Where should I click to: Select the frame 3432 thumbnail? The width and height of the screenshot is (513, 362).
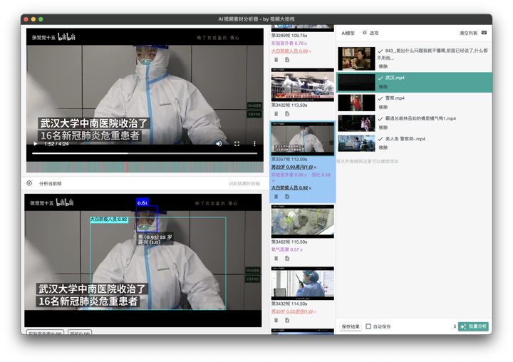pyautogui.click(x=303, y=284)
